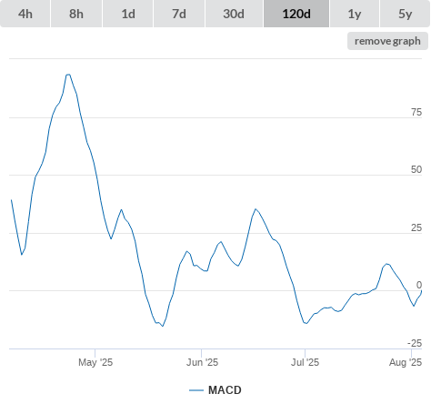Select the 8h time range tab
Viewport: 431px width, 414px height.
pos(76,14)
